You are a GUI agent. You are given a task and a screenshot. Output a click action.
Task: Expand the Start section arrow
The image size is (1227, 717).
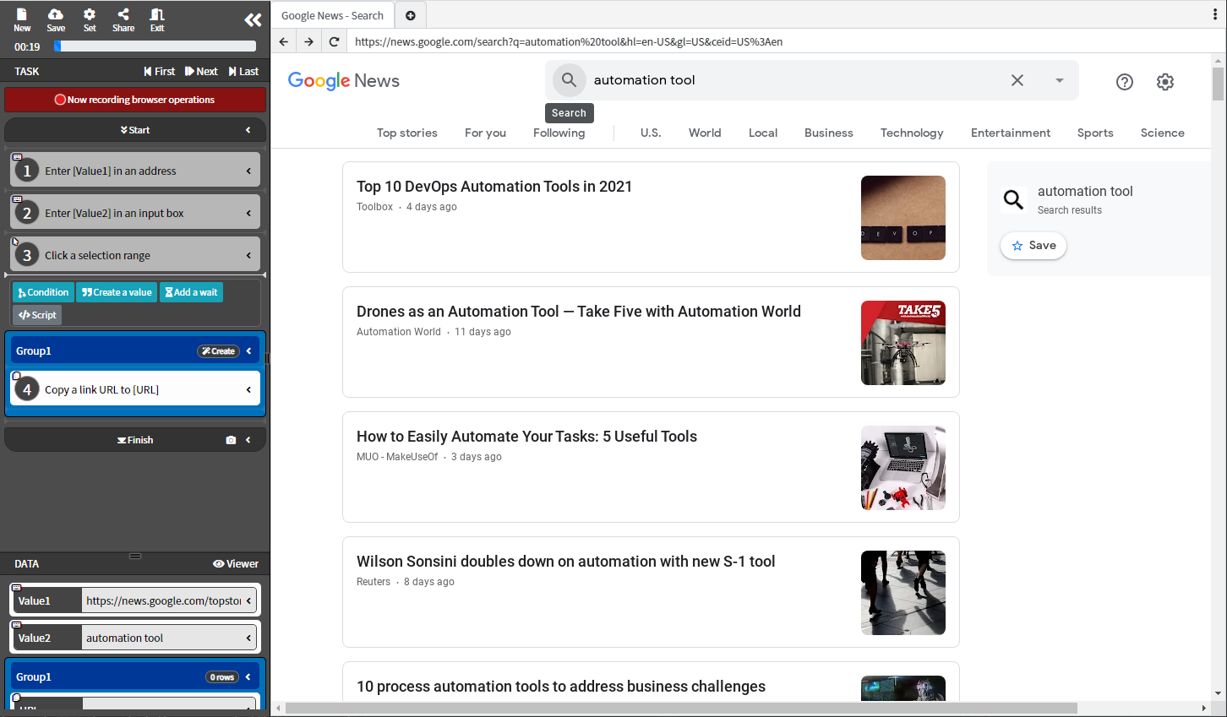tap(248, 130)
